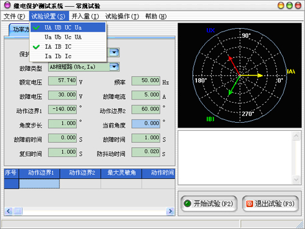
Task: Click the horizontal scrollbar thumb under table
Action: point(18,211)
